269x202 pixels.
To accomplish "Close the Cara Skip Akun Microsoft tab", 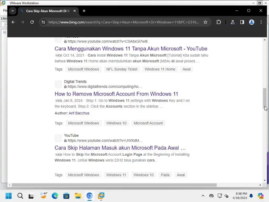I will 75,11.
